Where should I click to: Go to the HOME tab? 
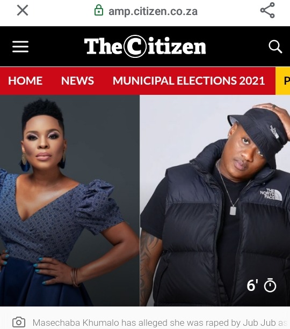[25, 81]
